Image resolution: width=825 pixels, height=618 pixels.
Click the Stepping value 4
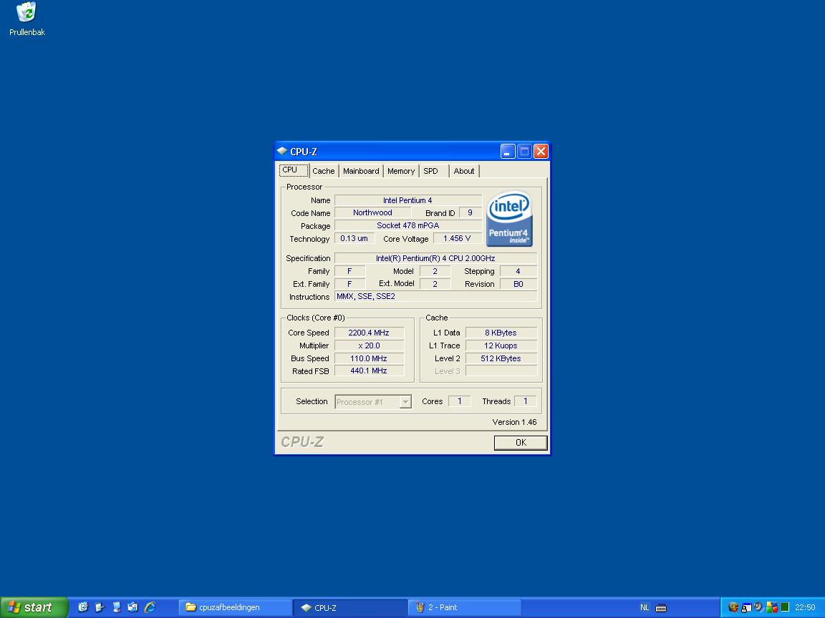518,271
